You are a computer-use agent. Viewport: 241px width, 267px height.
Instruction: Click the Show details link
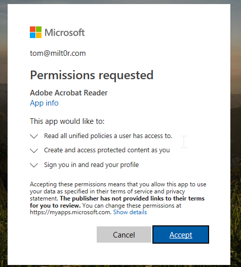tap(130, 212)
